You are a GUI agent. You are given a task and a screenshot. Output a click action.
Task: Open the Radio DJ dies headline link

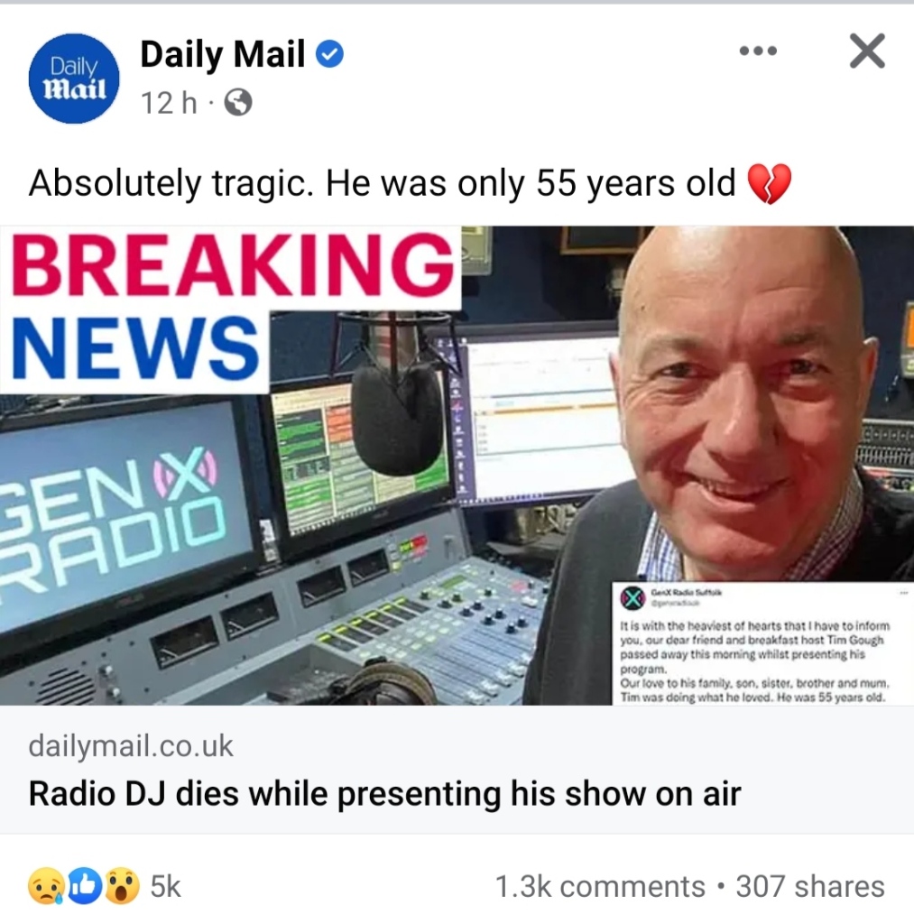(x=384, y=793)
